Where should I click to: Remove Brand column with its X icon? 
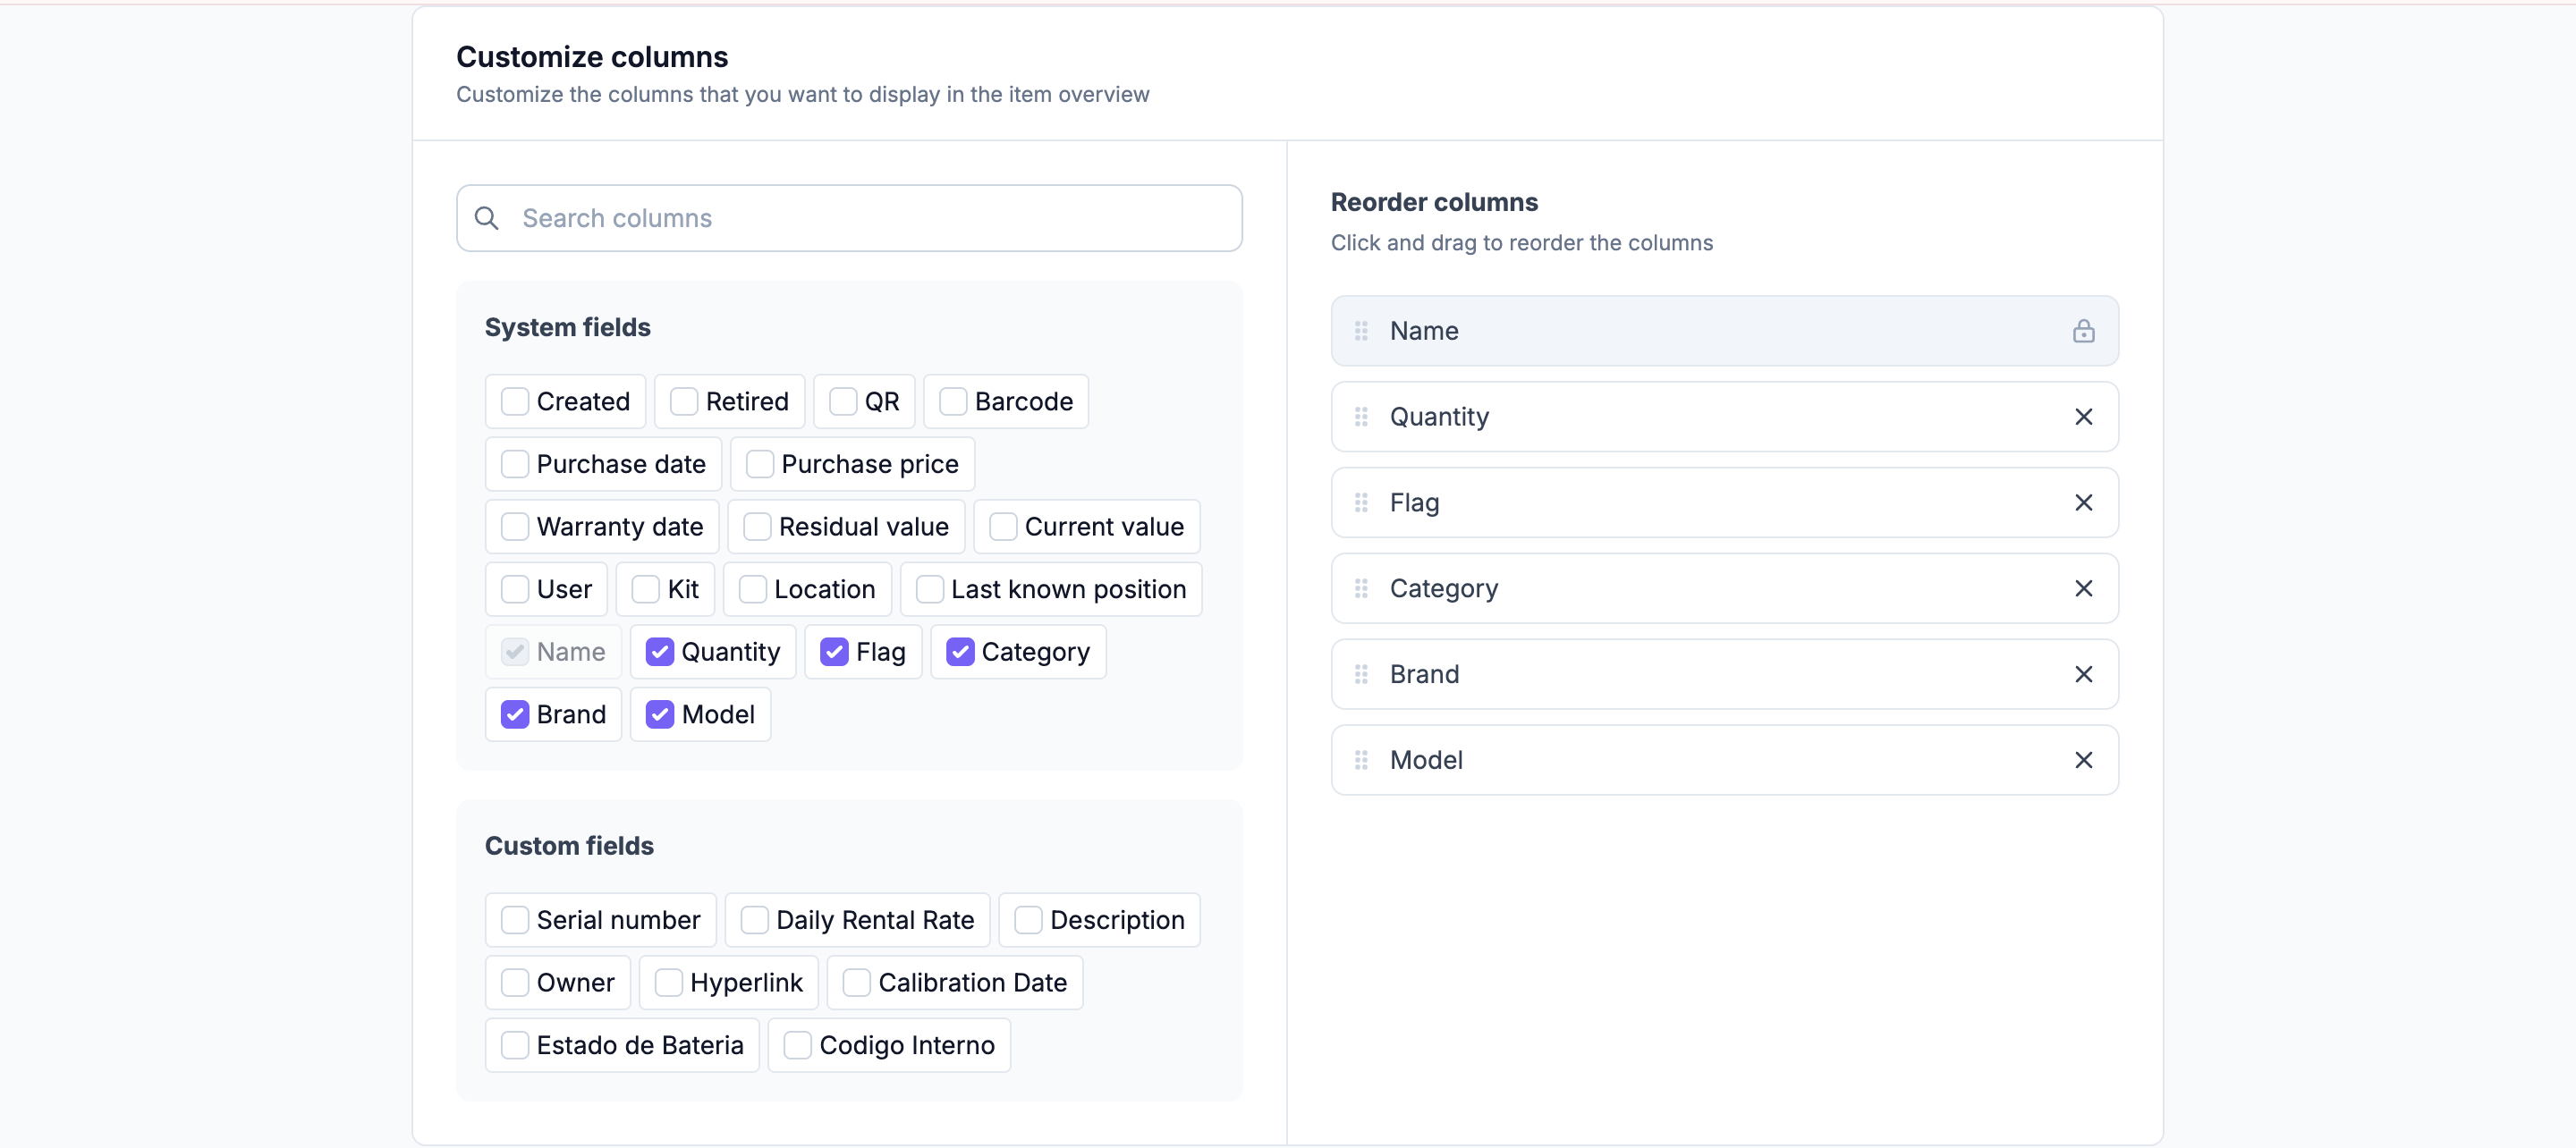click(2083, 675)
